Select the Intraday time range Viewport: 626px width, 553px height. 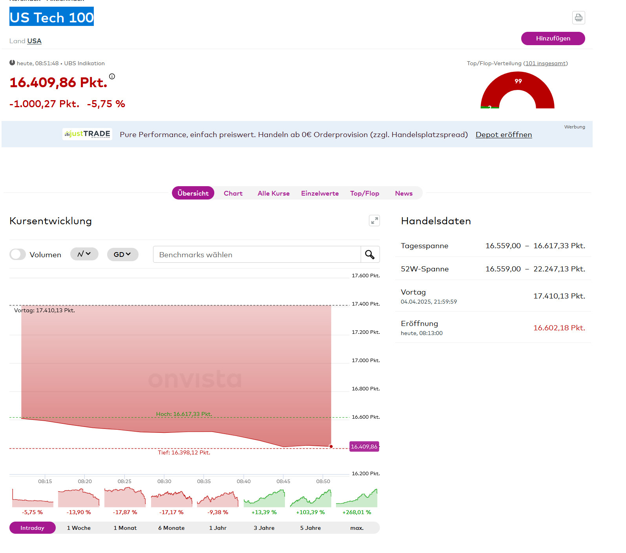tap(33, 528)
